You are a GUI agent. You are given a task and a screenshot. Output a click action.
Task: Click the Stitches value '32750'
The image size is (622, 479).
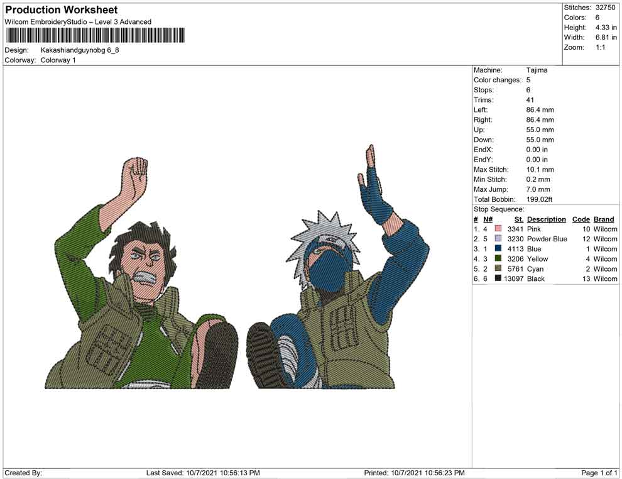click(x=605, y=8)
